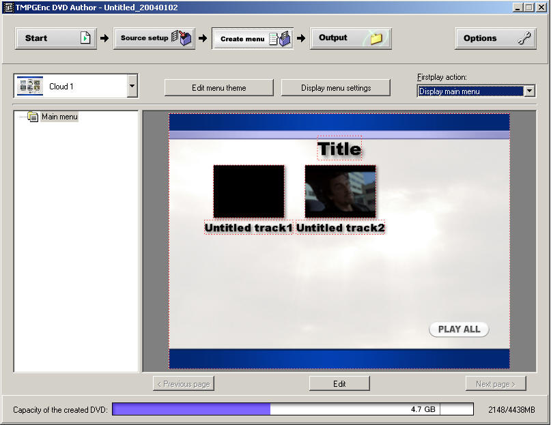Click the 4.7 GB marker on capacity bar
Screen dimensions: 551x425
[423, 409]
